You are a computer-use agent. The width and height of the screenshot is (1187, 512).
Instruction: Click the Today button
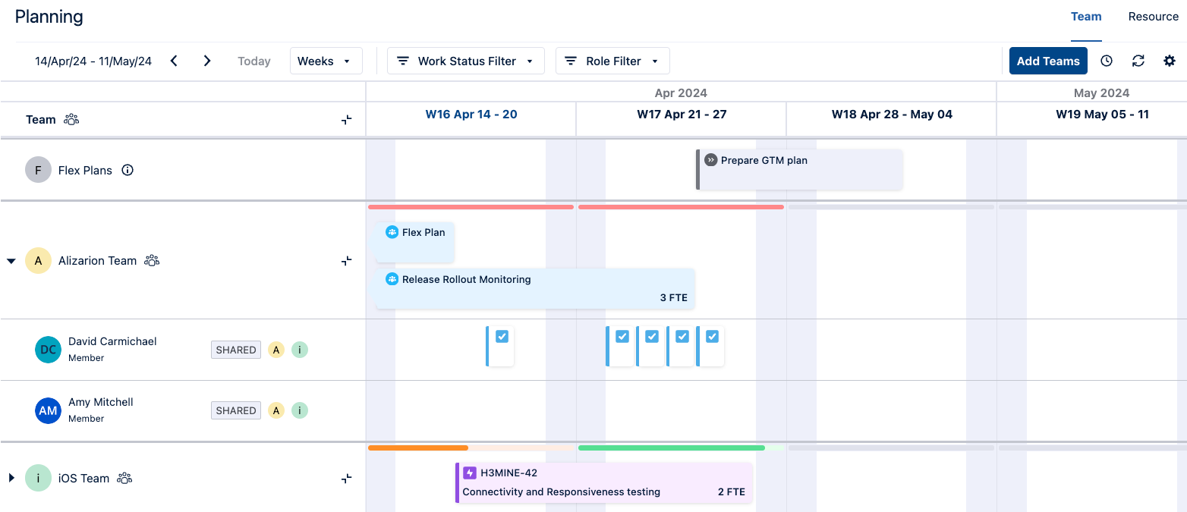click(x=253, y=60)
